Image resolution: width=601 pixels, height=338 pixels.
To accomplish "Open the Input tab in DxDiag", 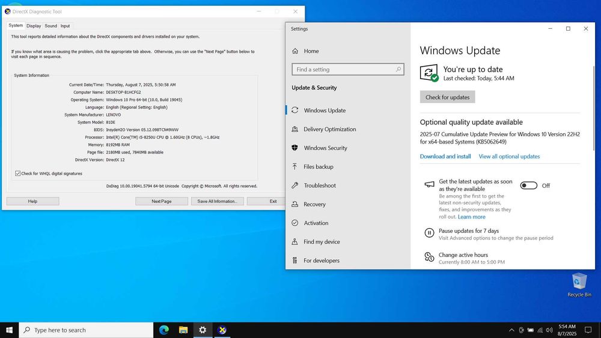I will (65, 26).
